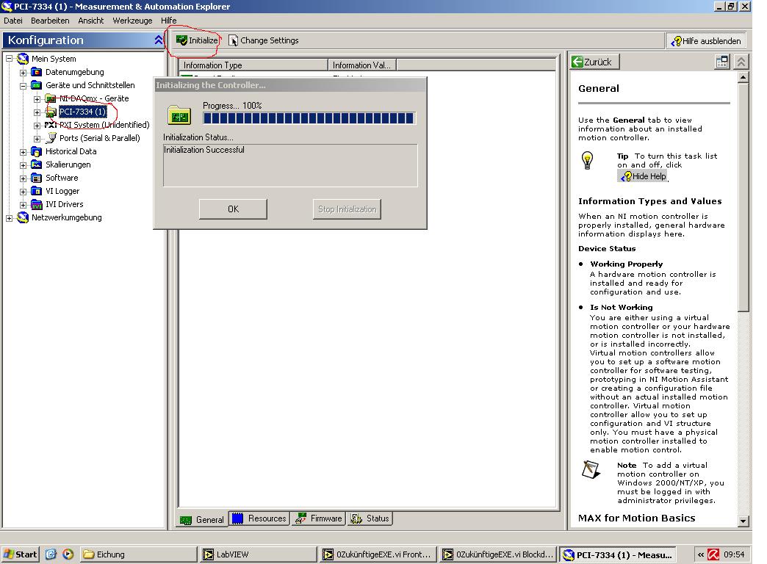Expand the Skalierungen node
The image size is (767, 564).
(x=23, y=165)
